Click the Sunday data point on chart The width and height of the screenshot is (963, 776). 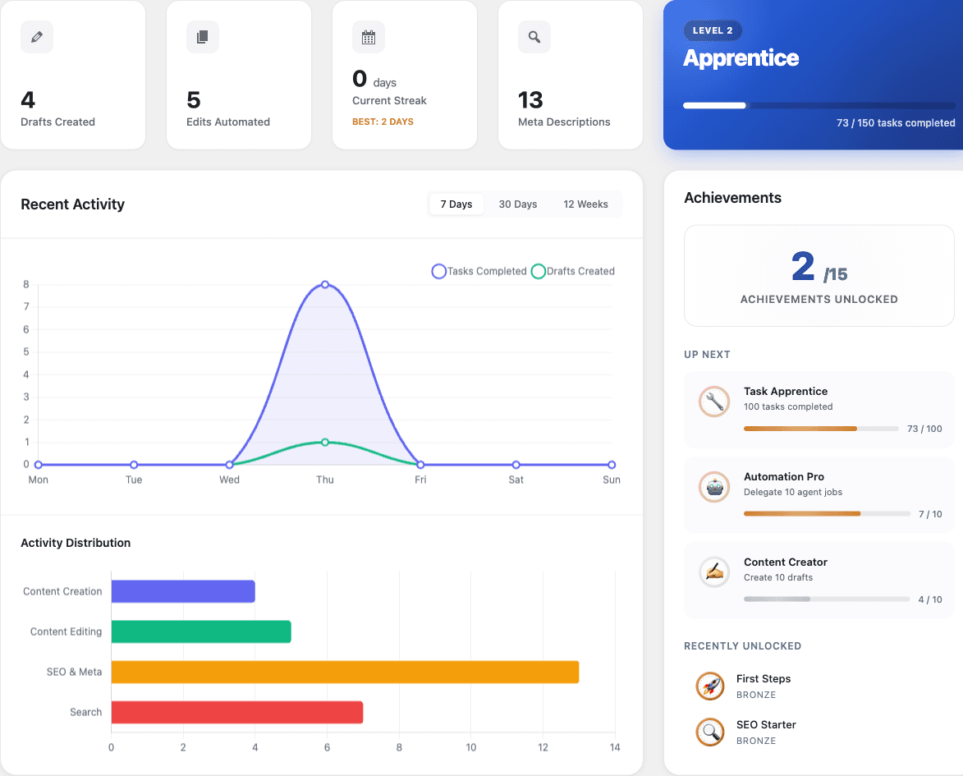pos(612,465)
